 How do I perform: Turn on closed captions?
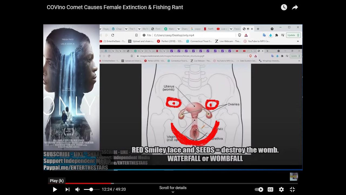pyautogui.click(x=270, y=190)
